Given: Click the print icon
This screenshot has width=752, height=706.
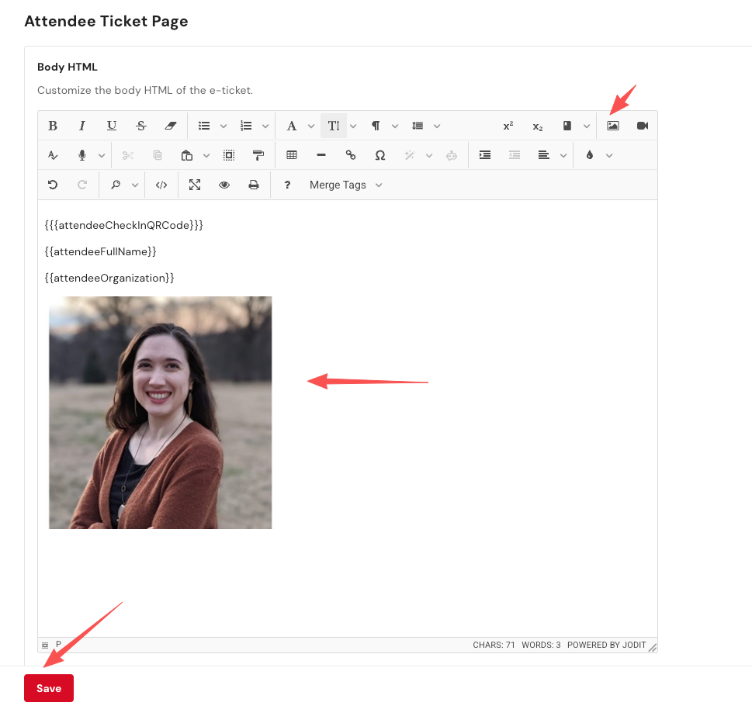Looking at the screenshot, I should [x=253, y=185].
